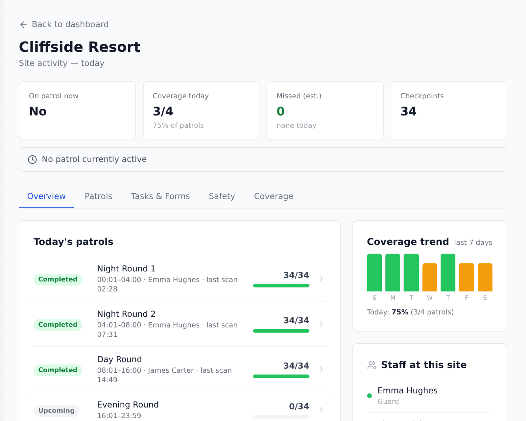This screenshot has width=526, height=421.
Task: Click Night Round 1 progress bar
Action: pyautogui.click(x=281, y=285)
